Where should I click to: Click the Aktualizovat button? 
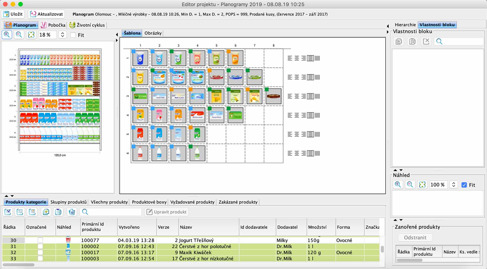47,14
